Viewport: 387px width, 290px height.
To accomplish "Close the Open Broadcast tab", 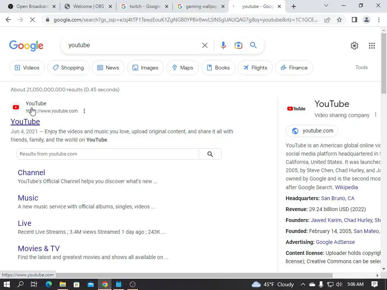I will tap(54, 6).
